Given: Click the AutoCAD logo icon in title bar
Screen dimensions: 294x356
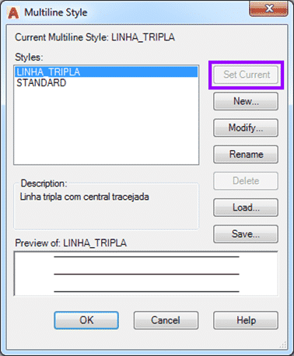Looking at the screenshot, I should click(x=13, y=12).
